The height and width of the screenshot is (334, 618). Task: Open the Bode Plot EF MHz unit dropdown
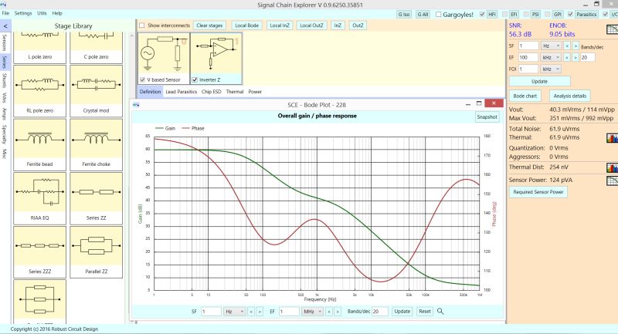click(x=312, y=311)
